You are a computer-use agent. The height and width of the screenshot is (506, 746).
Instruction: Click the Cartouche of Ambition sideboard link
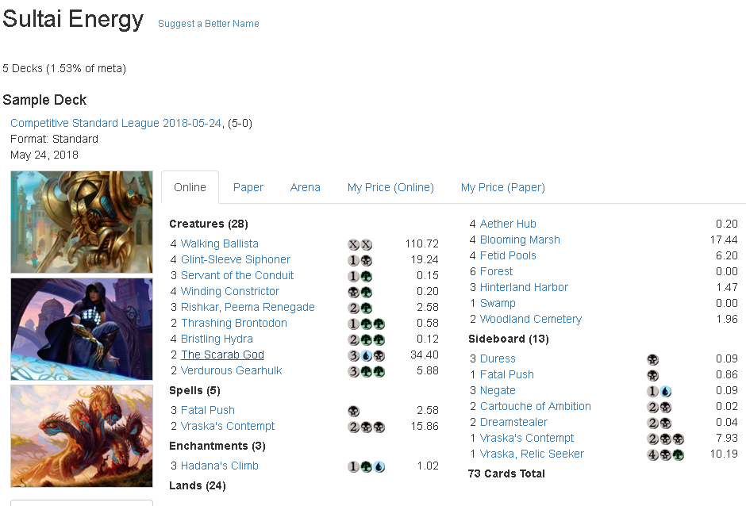(x=535, y=406)
